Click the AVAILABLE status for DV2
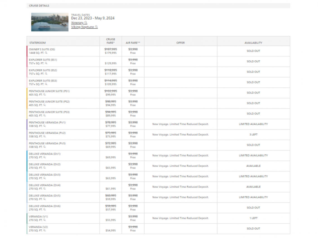The height and width of the screenshot is (238, 318). (253, 166)
